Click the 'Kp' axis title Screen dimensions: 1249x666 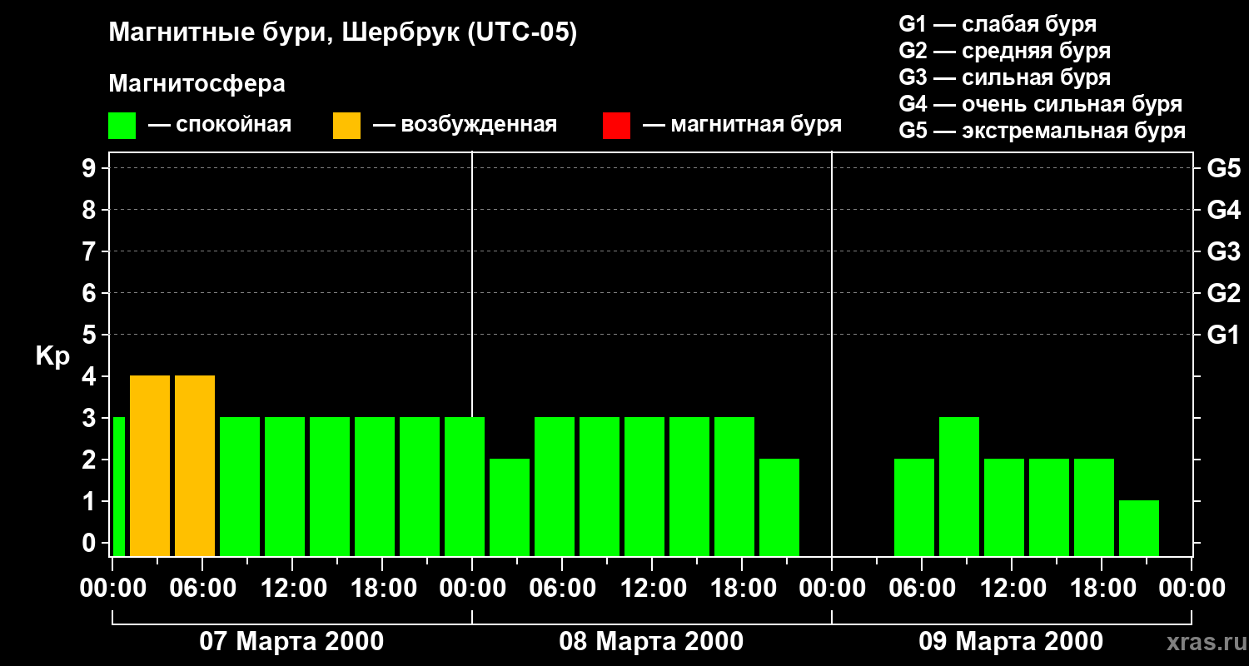52,356
